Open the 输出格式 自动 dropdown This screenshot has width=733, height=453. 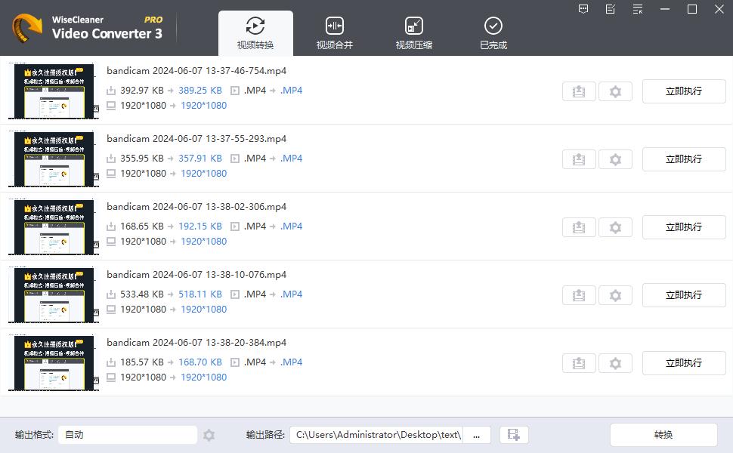pyautogui.click(x=127, y=435)
